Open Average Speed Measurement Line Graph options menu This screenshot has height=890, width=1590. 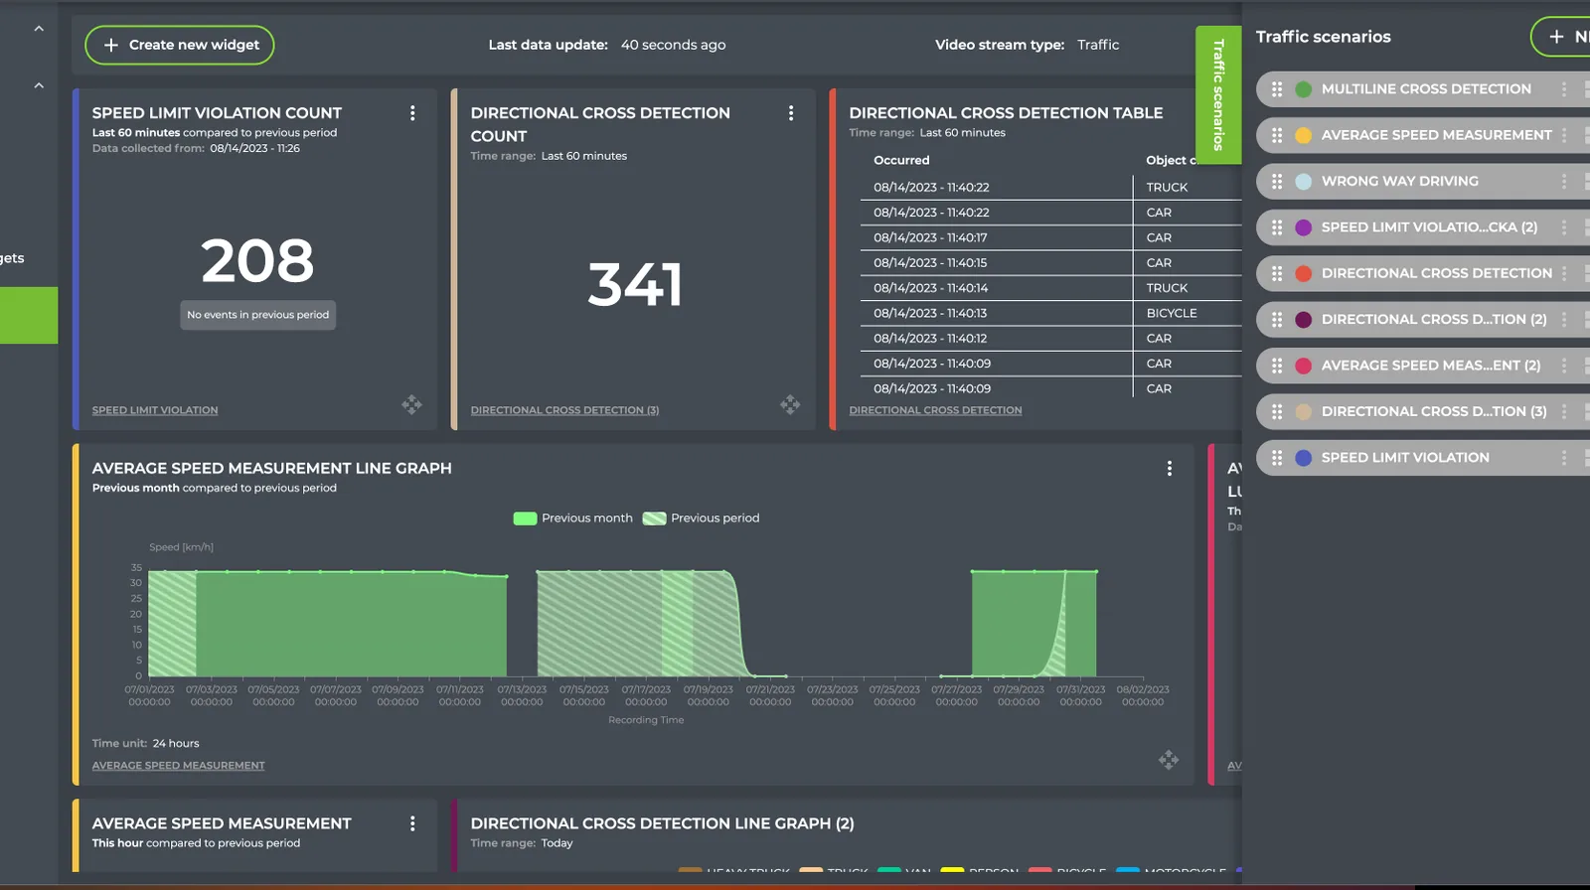click(x=1170, y=468)
